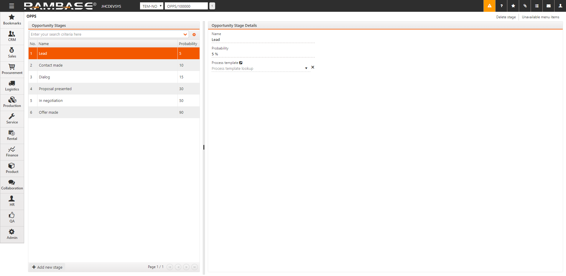
Task: Clear the process template with X icon
Action: click(313, 67)
